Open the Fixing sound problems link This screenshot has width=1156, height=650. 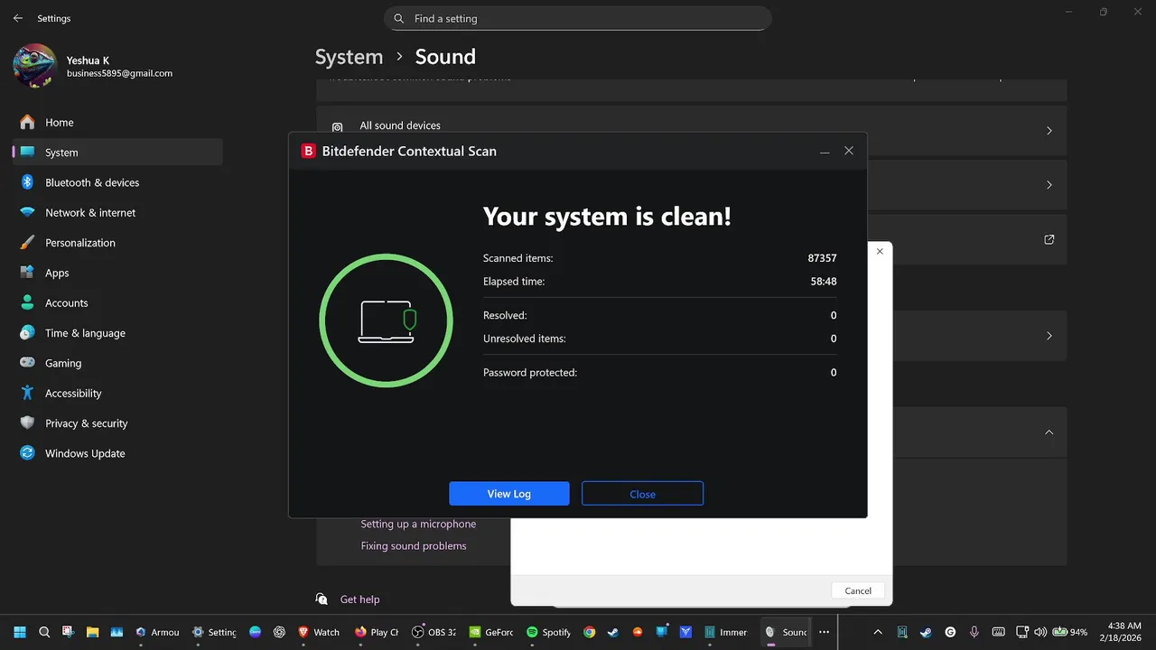click(x=414, y=545)
